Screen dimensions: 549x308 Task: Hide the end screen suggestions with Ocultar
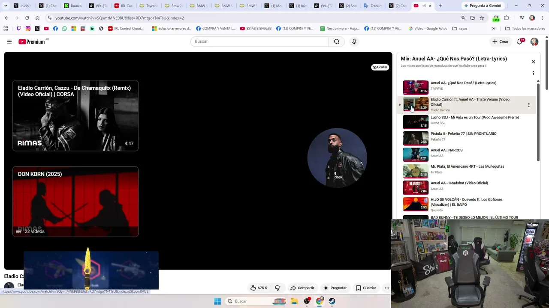380,67
